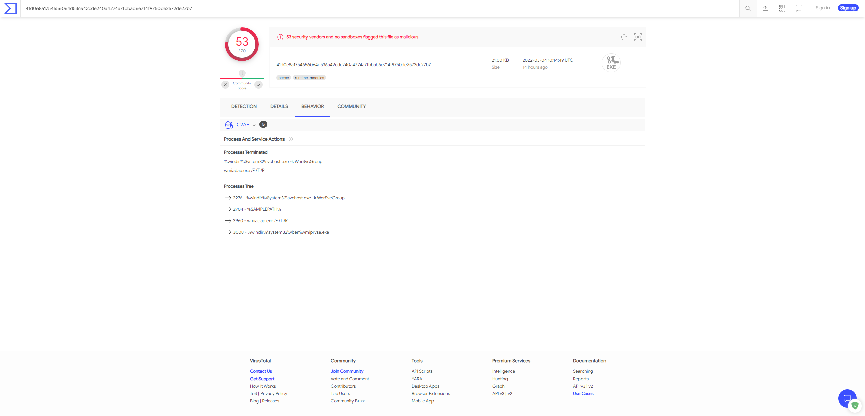Viewport: 865px width, 416px height.
Task: Click the 21.00 KB size value
Action: (x=500, y=60)
